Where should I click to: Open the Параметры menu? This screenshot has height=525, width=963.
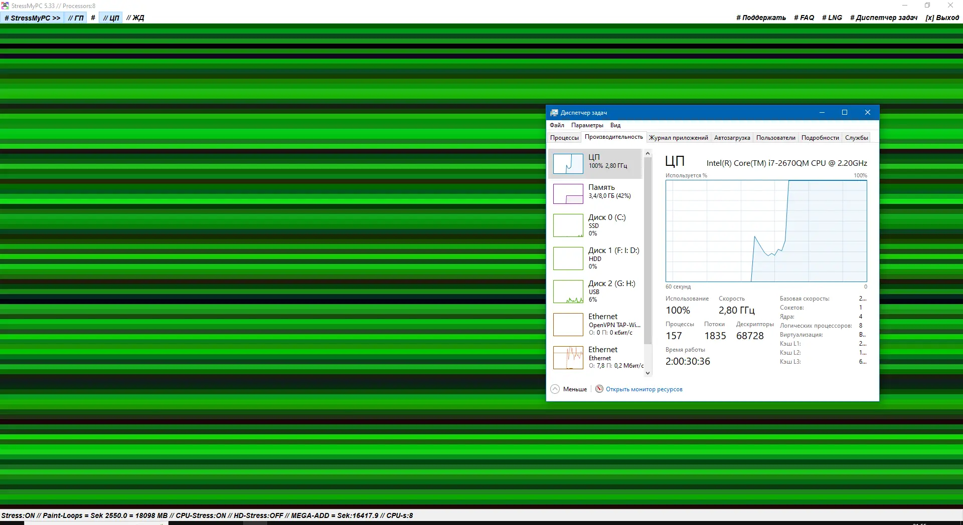point(587,125)
